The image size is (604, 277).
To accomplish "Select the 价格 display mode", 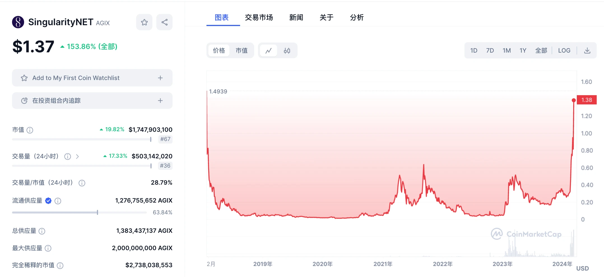I will 219,50.
